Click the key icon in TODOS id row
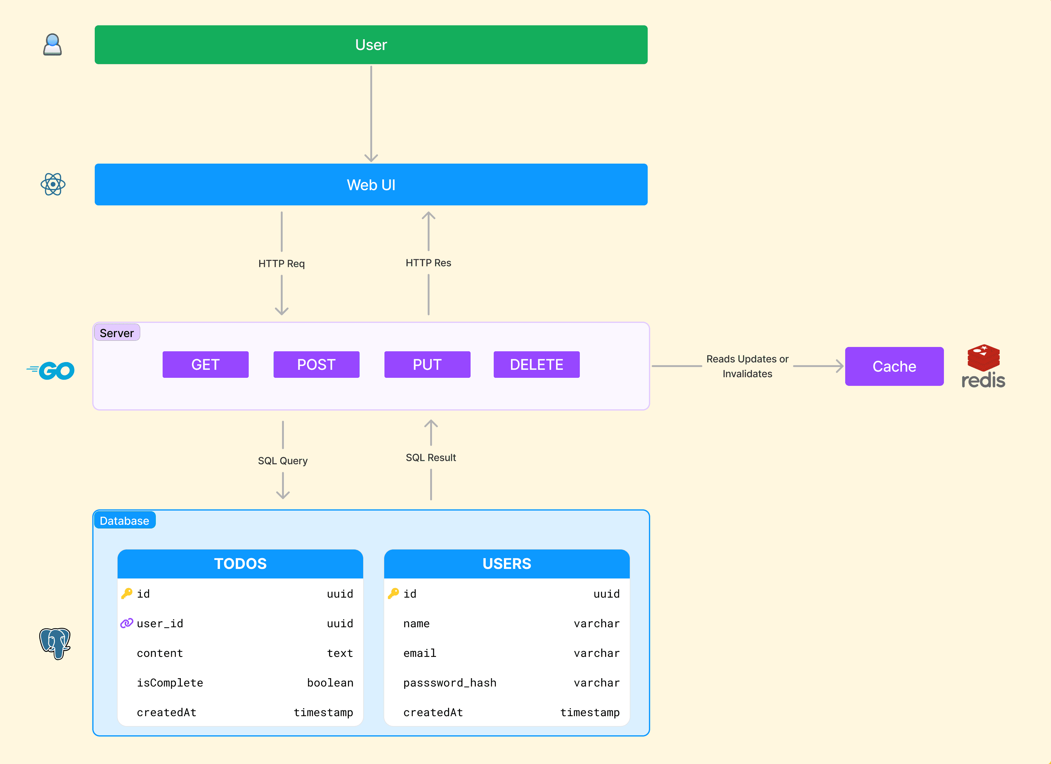Image resolution: width=1051 pixels, height=764 pixels. [127, 593]
